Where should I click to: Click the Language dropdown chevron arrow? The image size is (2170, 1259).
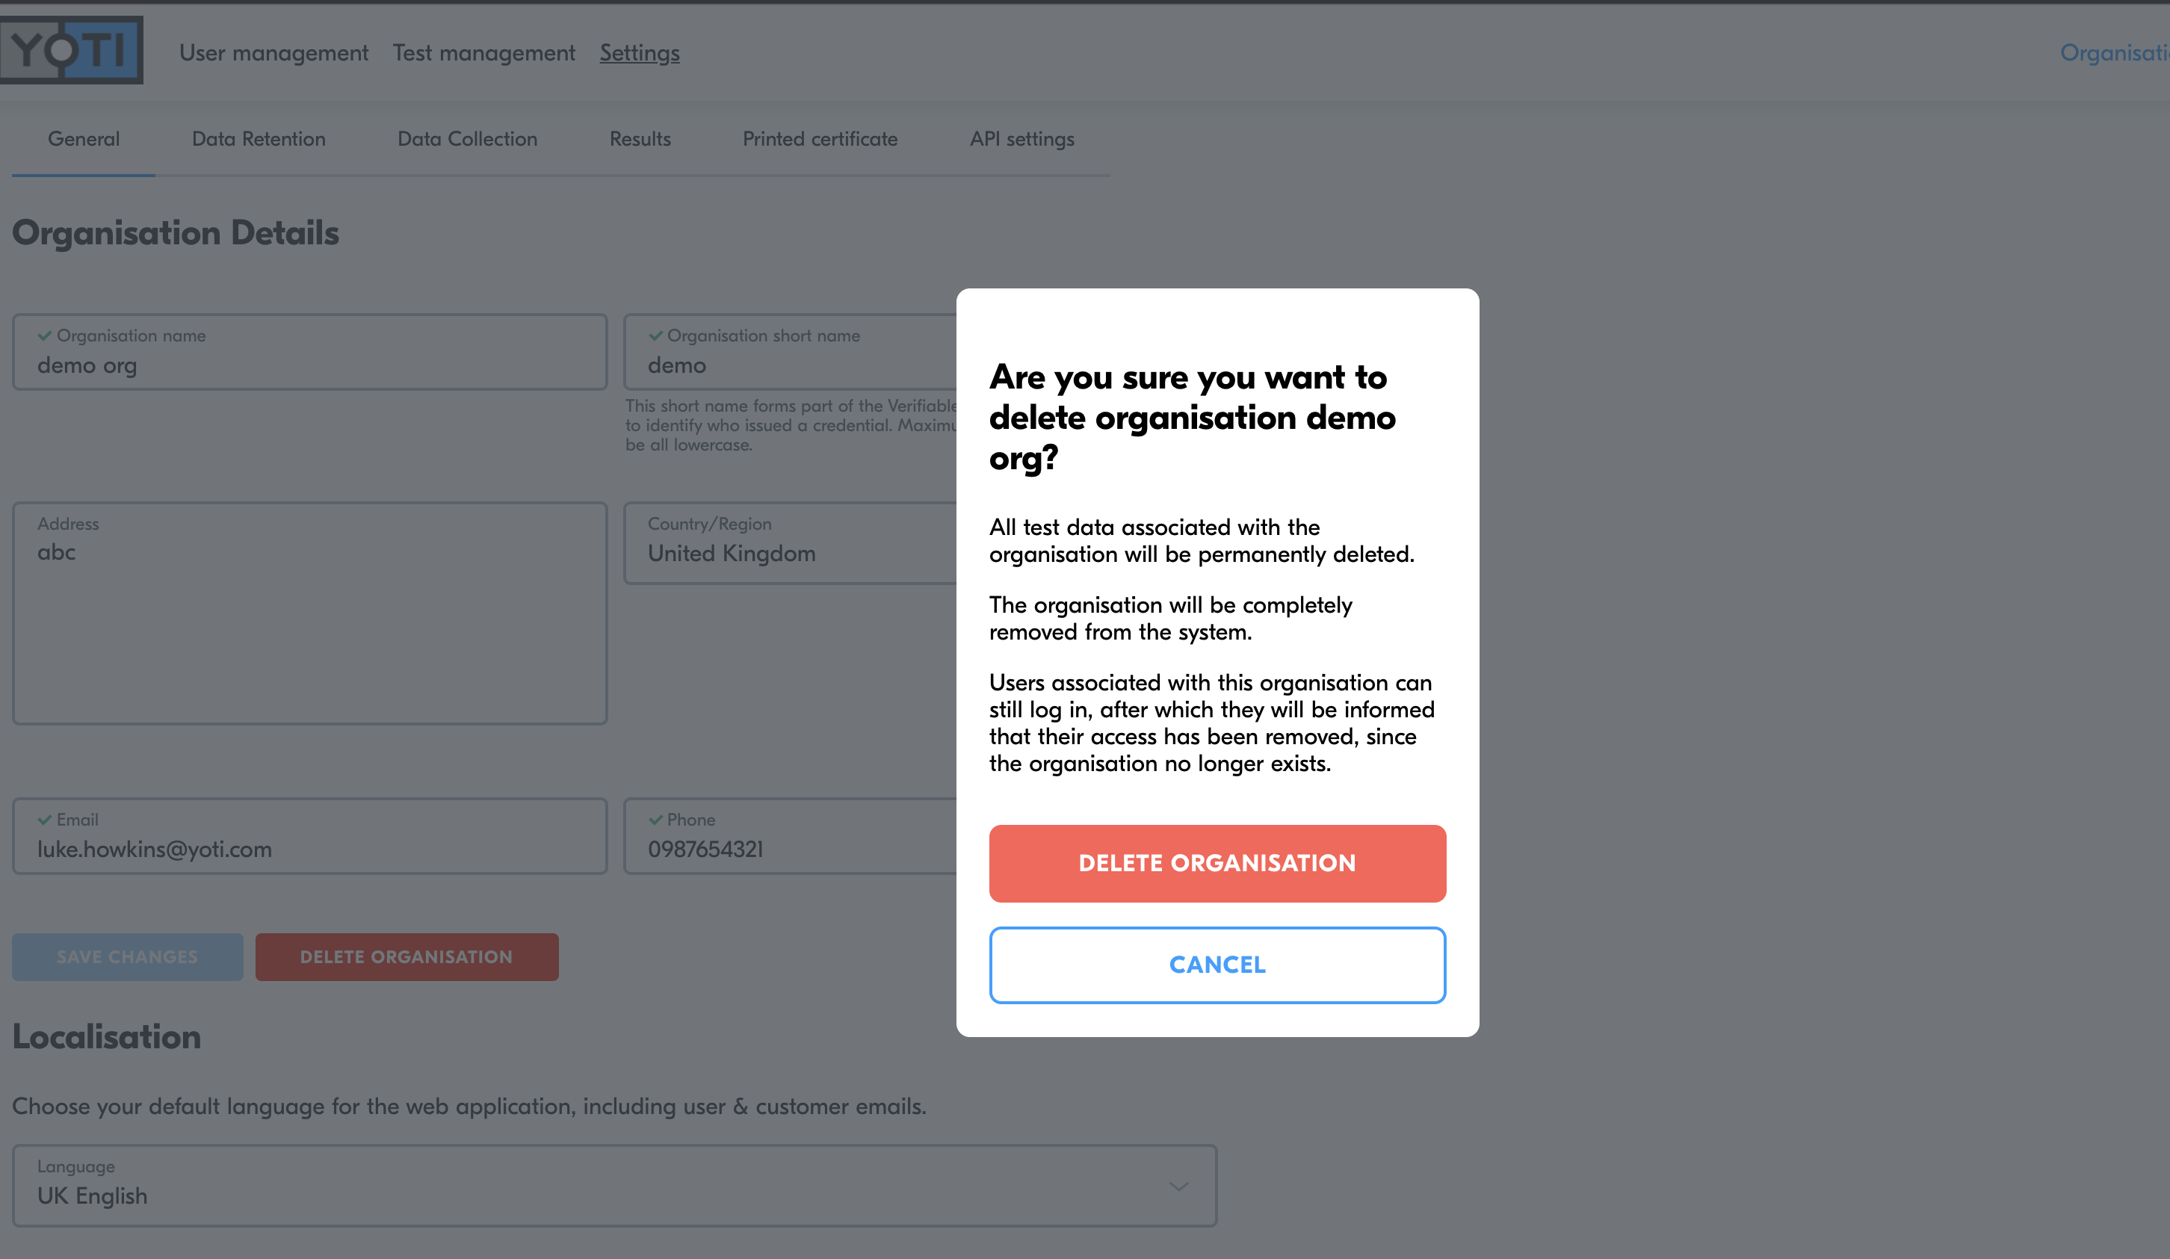1178,1186
